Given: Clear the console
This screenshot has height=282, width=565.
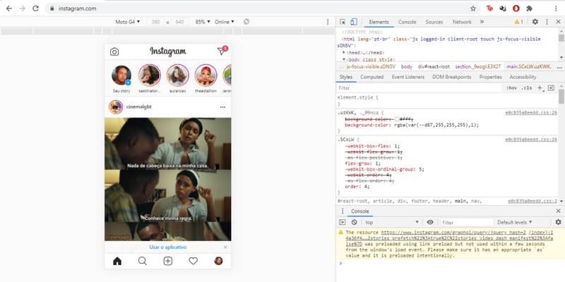Looking at the screenshot, I should [x=355, y=222].
